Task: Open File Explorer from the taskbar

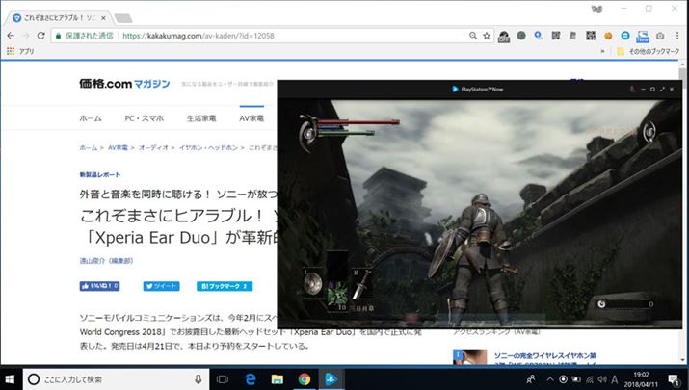Action: click(x=276, y=378)
